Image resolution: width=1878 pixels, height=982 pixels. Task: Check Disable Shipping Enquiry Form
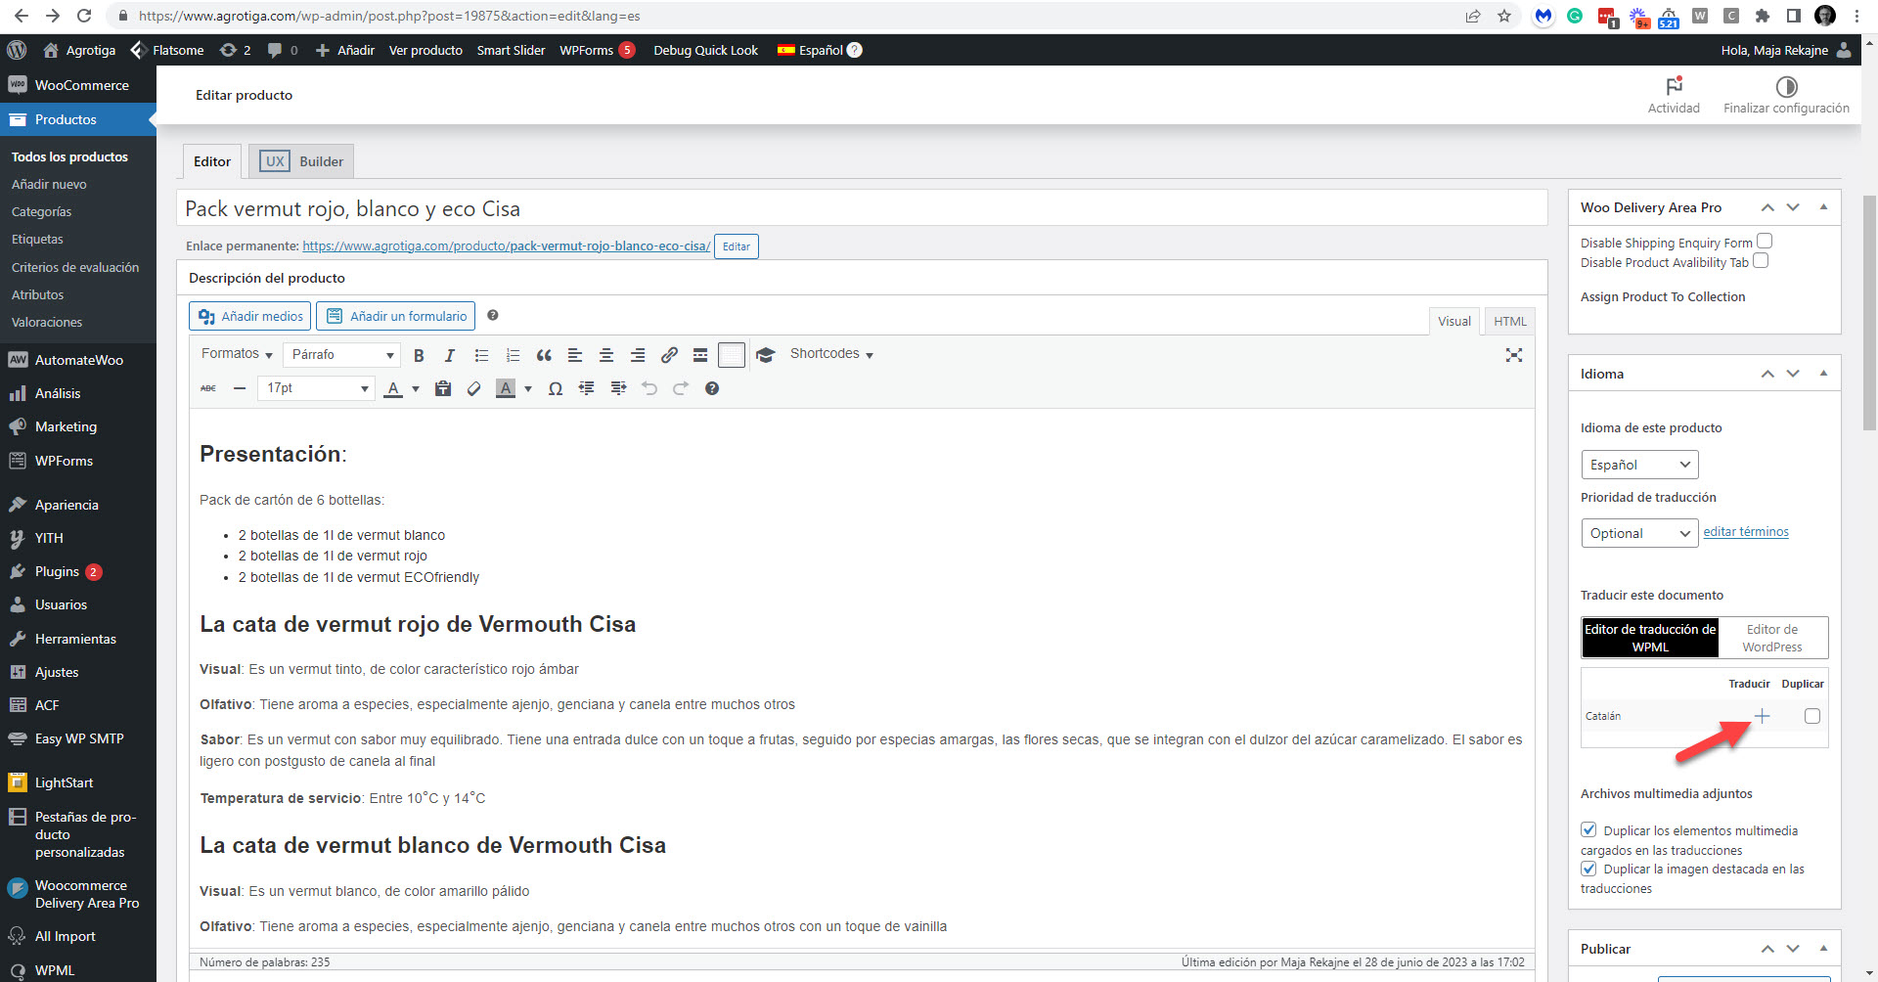(1765, 241)
